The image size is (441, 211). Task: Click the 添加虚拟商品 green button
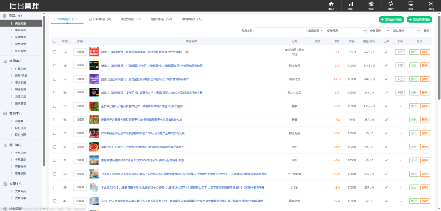coord(391,19)
